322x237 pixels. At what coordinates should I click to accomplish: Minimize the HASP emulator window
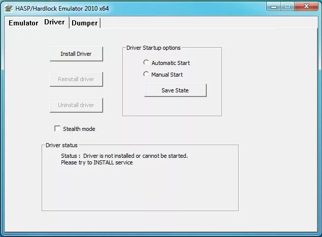(x=274, y=7)
